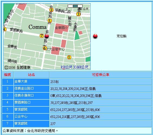Click the 麗水街 street label
The height and width of the screenshot is (135, 153).
click(70, 21)
